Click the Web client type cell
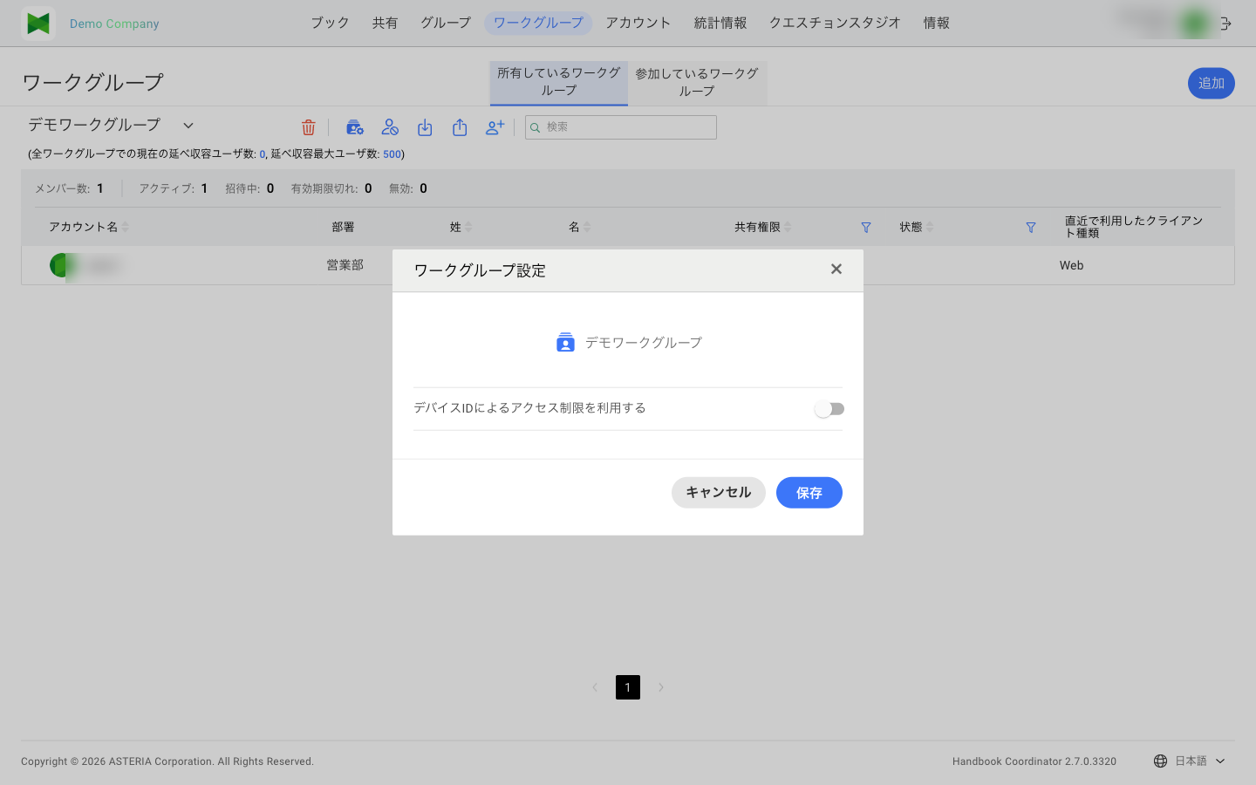 click(1072, 265)
